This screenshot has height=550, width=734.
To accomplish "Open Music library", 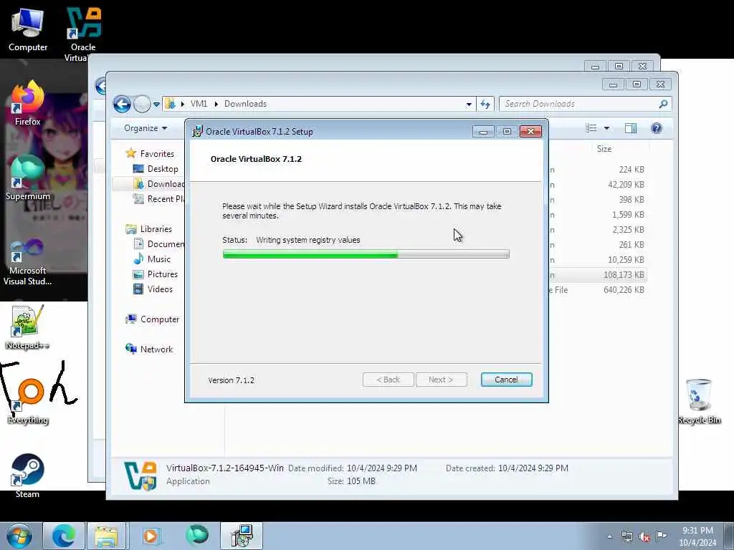I will point(158,259).
